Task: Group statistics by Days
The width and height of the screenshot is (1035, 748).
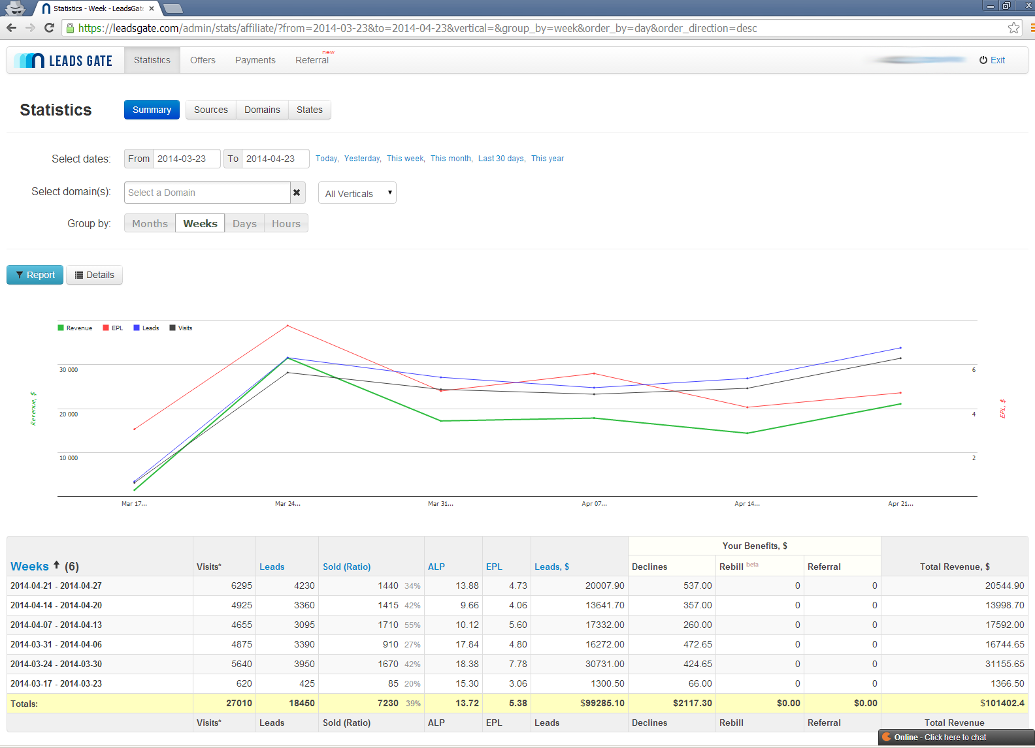Action: [244, 224]
